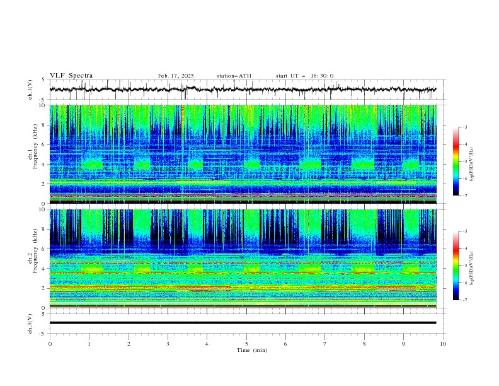Click time axis tick label "7"

click(x=325, y=344)
